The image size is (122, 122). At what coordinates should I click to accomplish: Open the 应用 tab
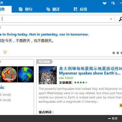click(x=80, y=9)
